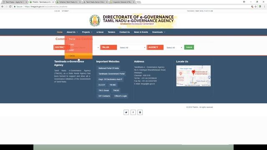Click the green Submit button
The width and height of the screenshot is (267, 150).
tap(189, 47)
